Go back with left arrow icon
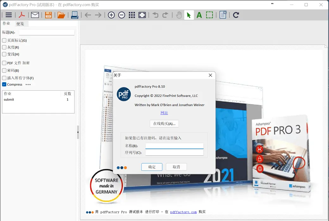The width and height of the screenshot is (329, 221). tap(88, 15)
